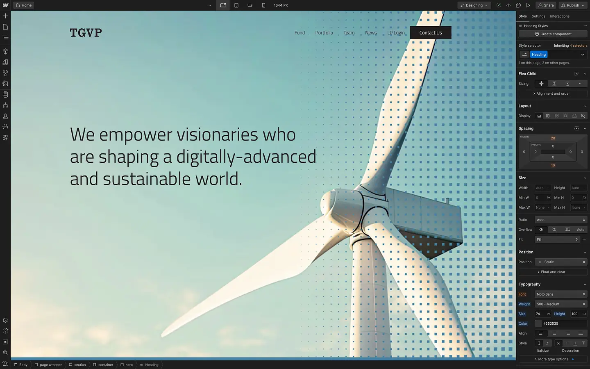
Task: Switch to mobile landscape breakpoint
Action: coord(250,5)
